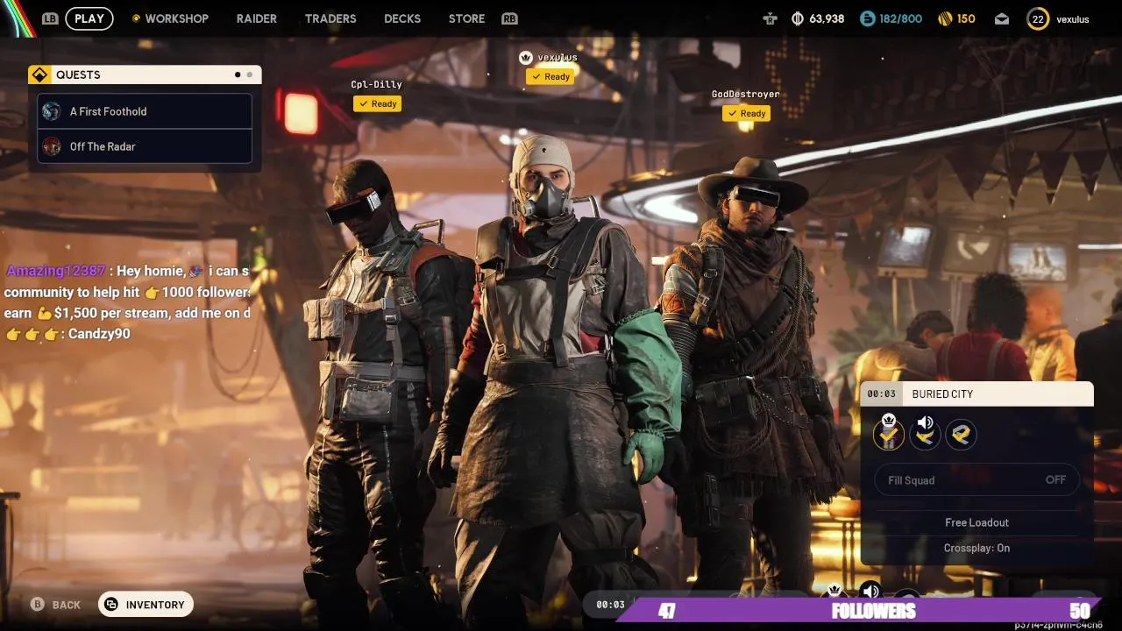1122x631 pixels.
Task: Click the LB bumper navigation icon
Action: pos(50,18)
